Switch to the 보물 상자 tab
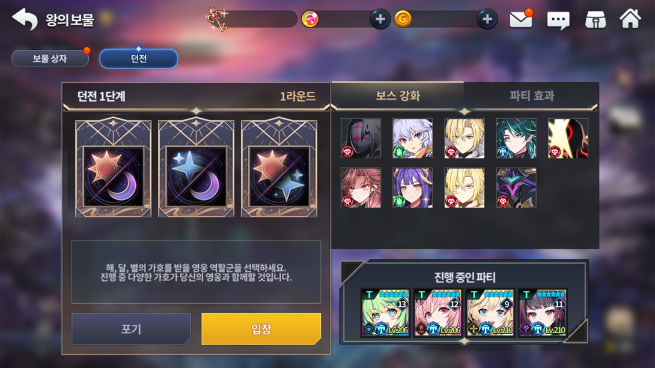The image size is (655, 368). point(50,58)
